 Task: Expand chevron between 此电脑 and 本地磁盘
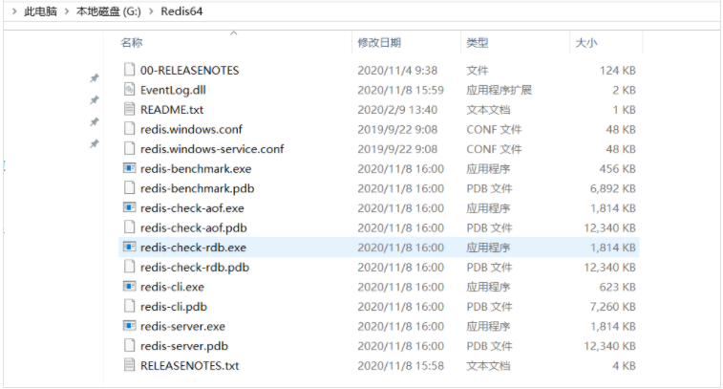(67, 11)
